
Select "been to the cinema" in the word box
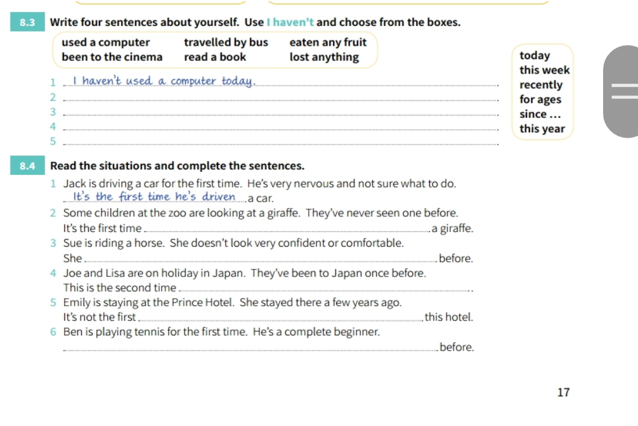(x=112, y=57)
